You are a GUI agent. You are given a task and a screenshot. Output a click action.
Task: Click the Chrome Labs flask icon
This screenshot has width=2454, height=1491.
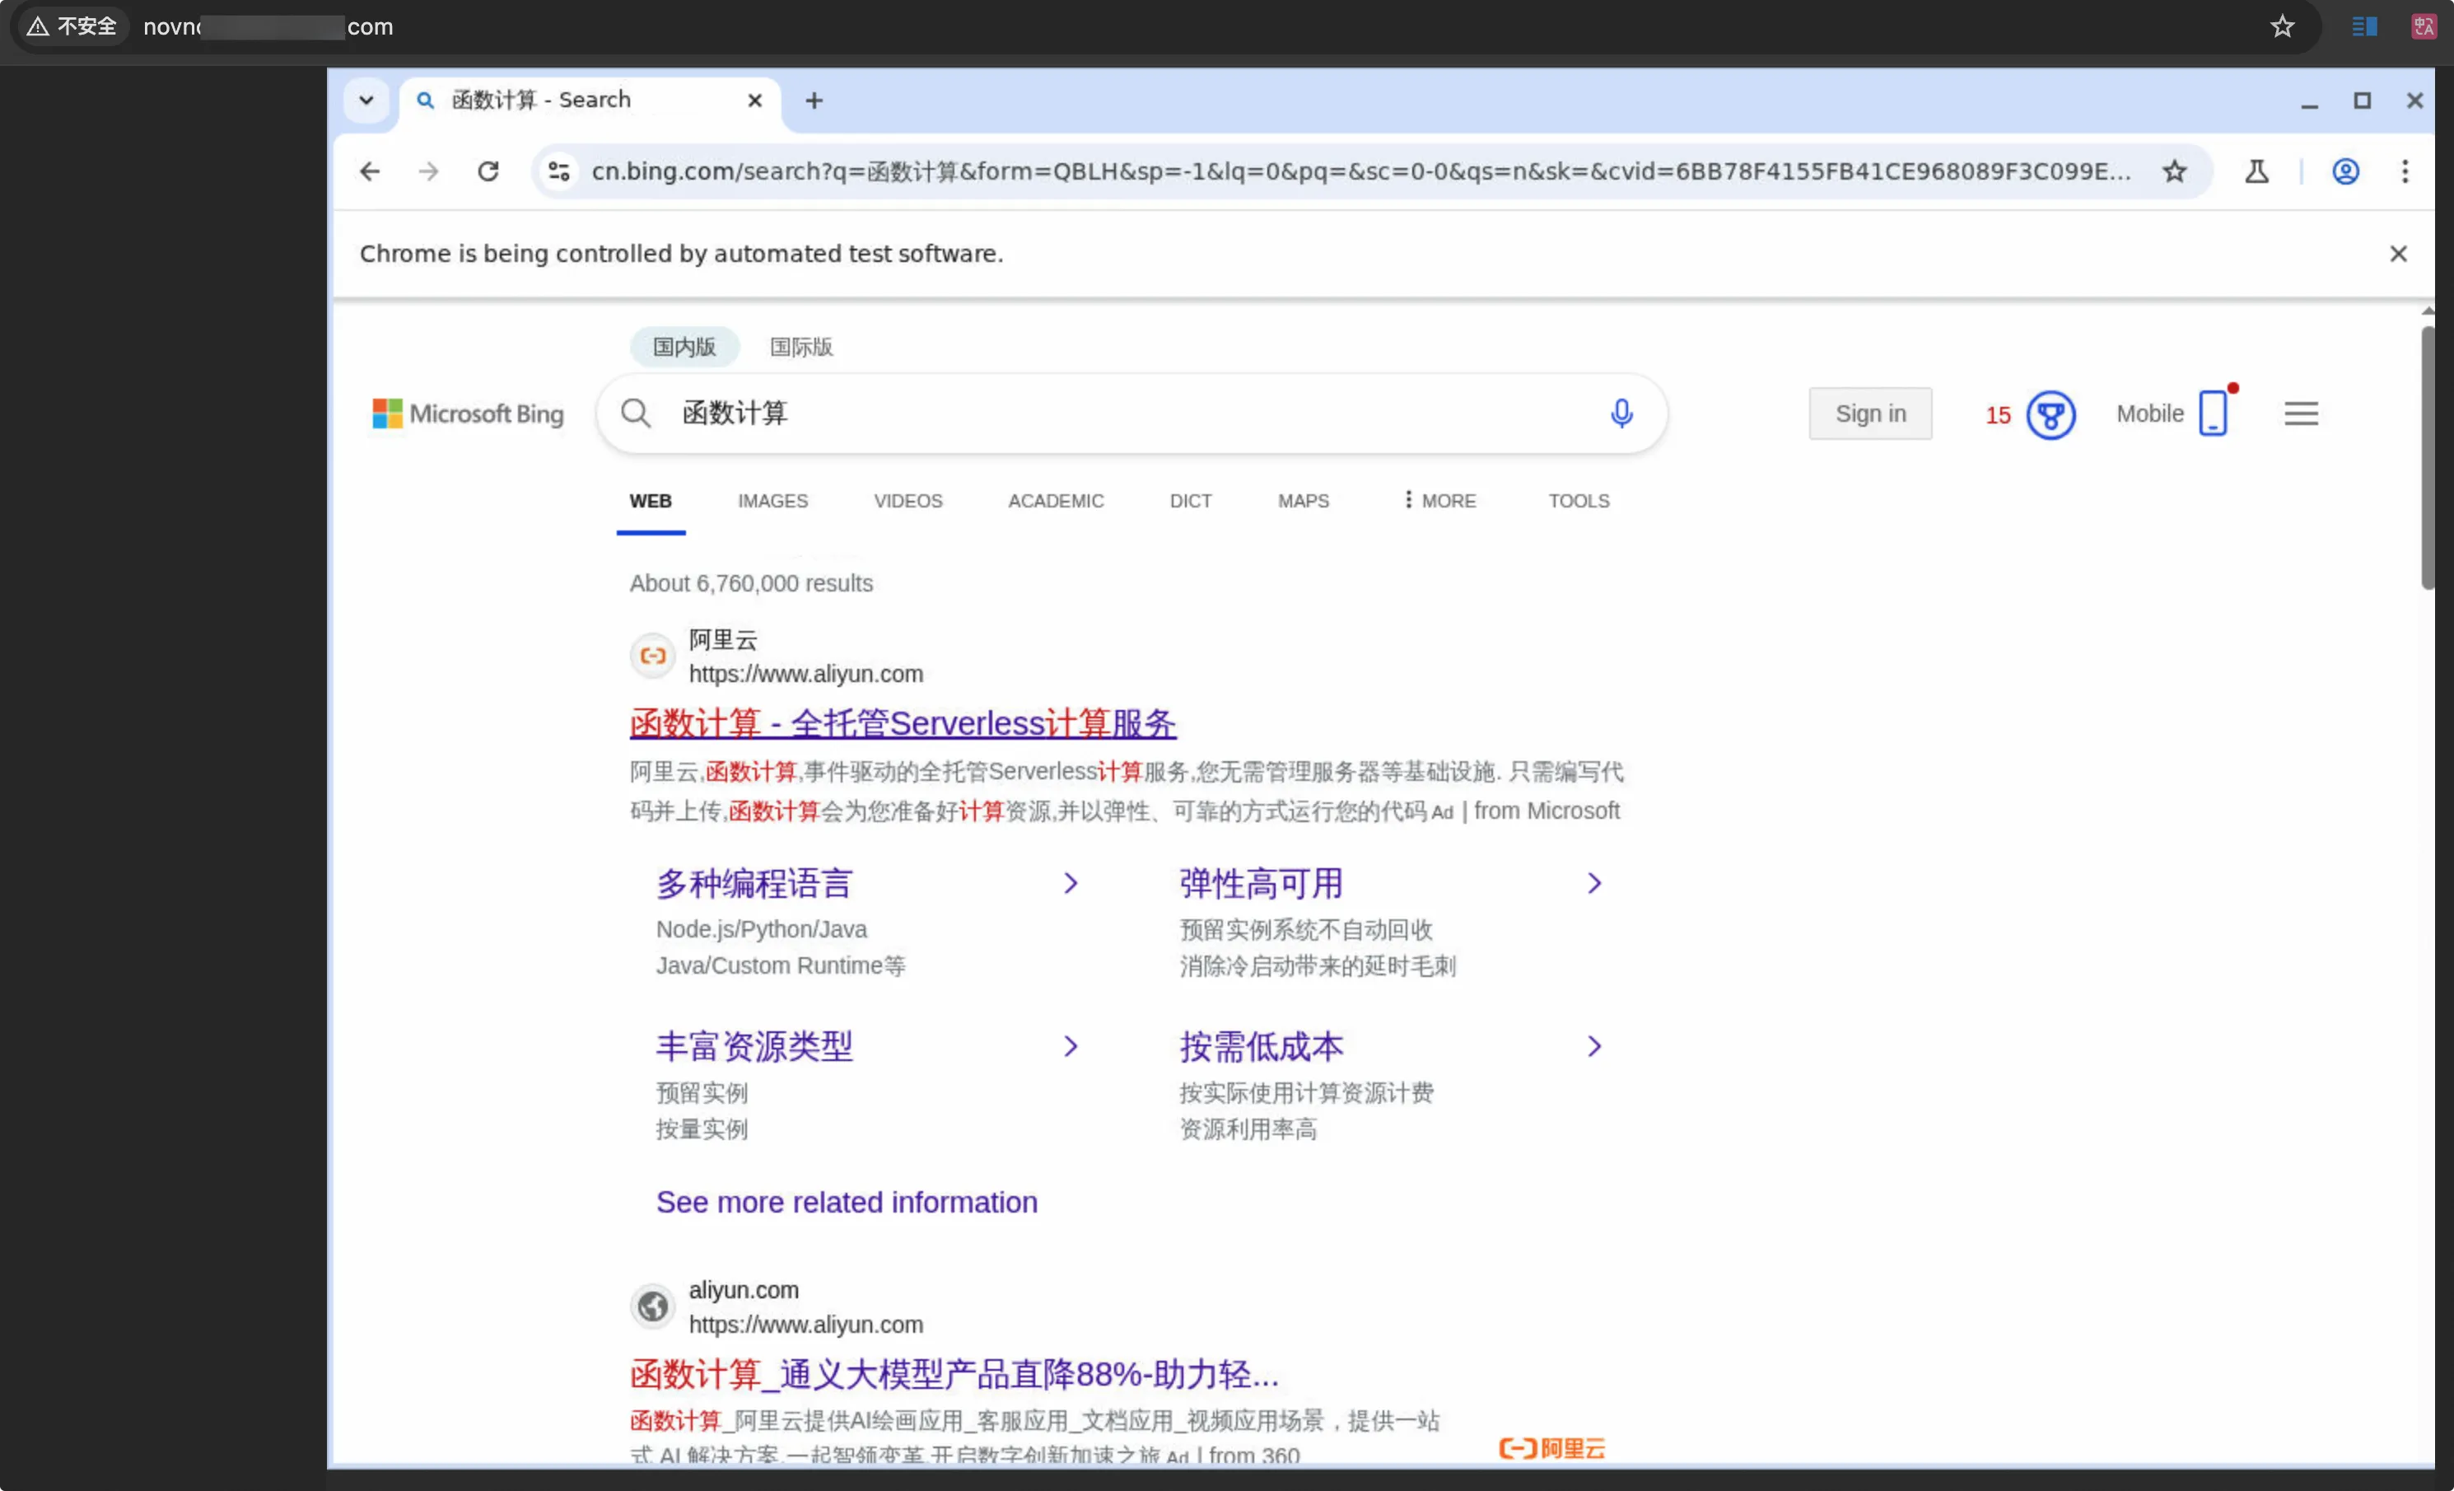pos(2257,171)
